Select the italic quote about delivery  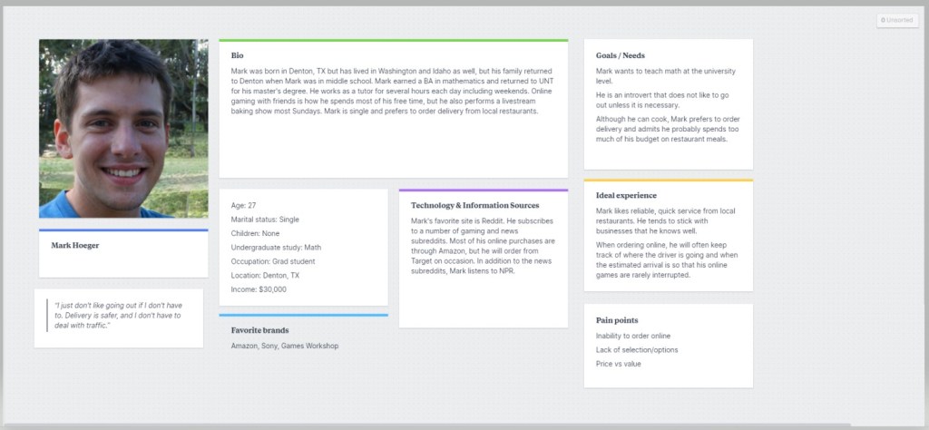(x=118, y=315)
